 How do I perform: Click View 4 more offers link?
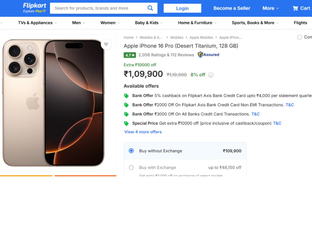[x=143, y=132]
